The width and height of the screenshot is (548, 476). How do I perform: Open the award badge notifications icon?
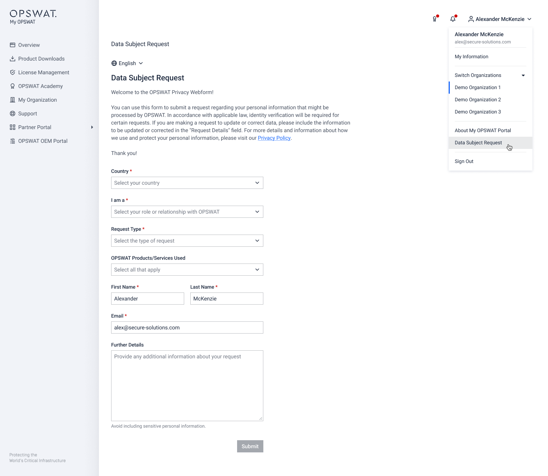point(435,19)
